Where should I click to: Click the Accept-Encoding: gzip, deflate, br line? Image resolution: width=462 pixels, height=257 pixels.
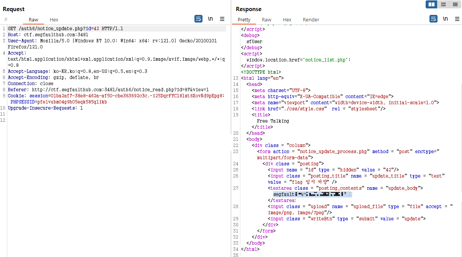coord(53,78)
